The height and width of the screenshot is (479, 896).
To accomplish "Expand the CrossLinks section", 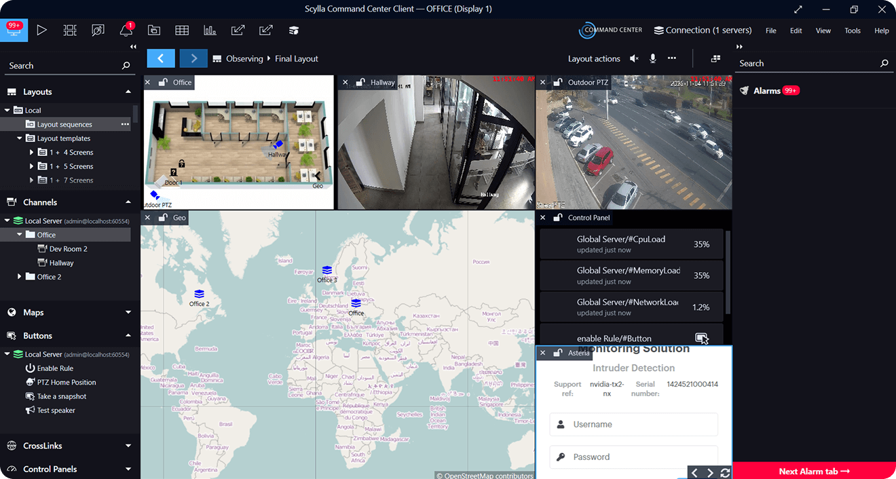I will pos(128,446).
